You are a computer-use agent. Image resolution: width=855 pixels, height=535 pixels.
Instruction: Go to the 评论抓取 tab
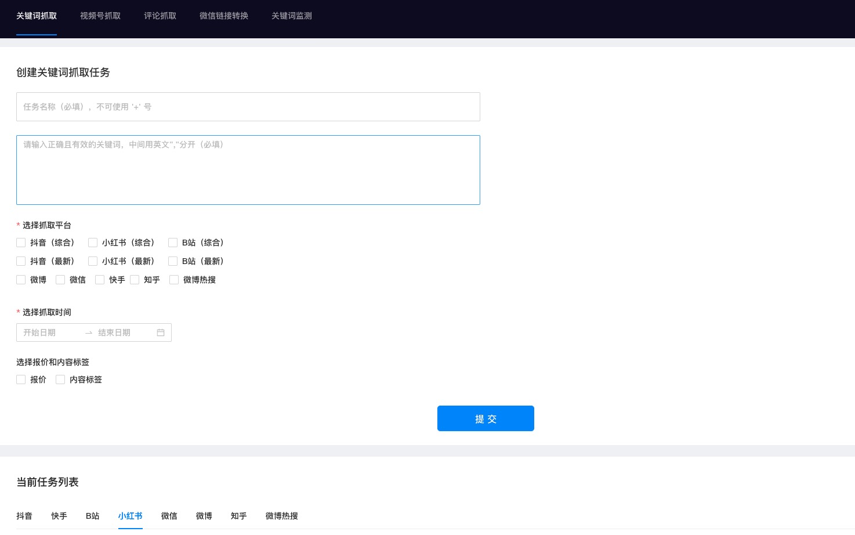click(x=160, y=16)
